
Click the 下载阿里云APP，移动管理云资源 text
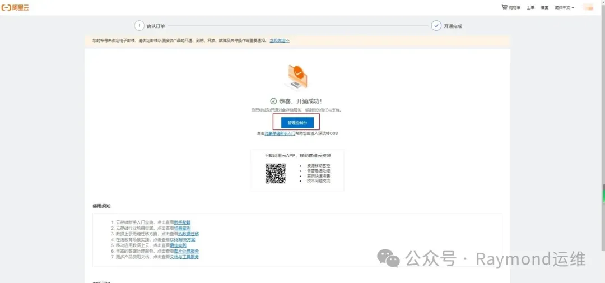(297, 156)
